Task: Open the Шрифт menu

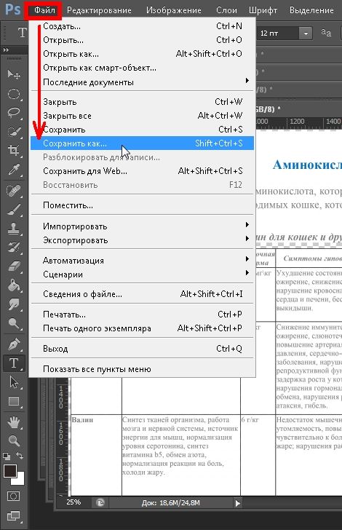Action: coord(263,10)
